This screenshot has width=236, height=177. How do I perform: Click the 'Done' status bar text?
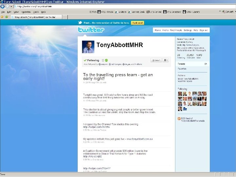point(3,175)
